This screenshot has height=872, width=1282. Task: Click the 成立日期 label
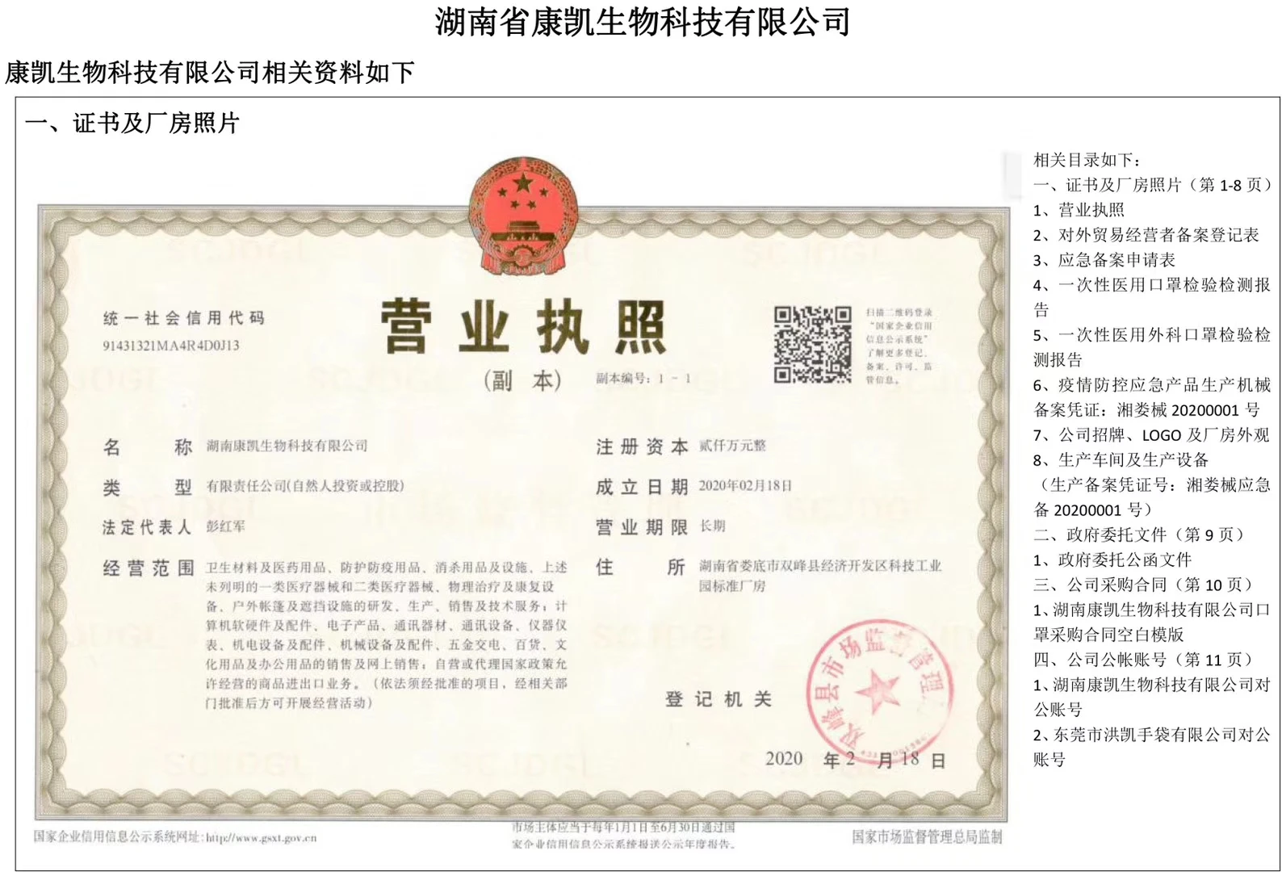coord(642,487)
